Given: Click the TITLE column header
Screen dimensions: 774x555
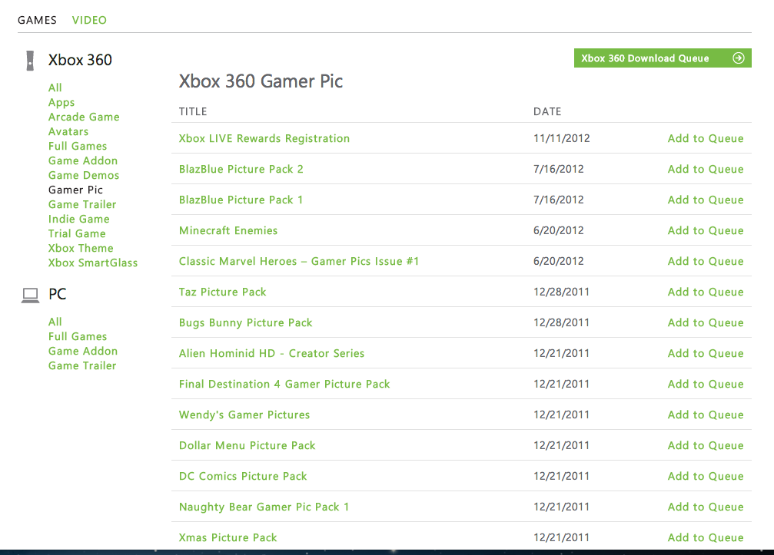Looking at the screenshot, I should tap(193, 111).
